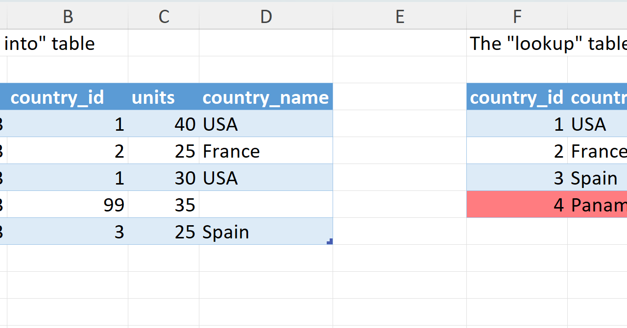Click France in the country_name column D
This screenshot has height=328, width=627.
266,151
